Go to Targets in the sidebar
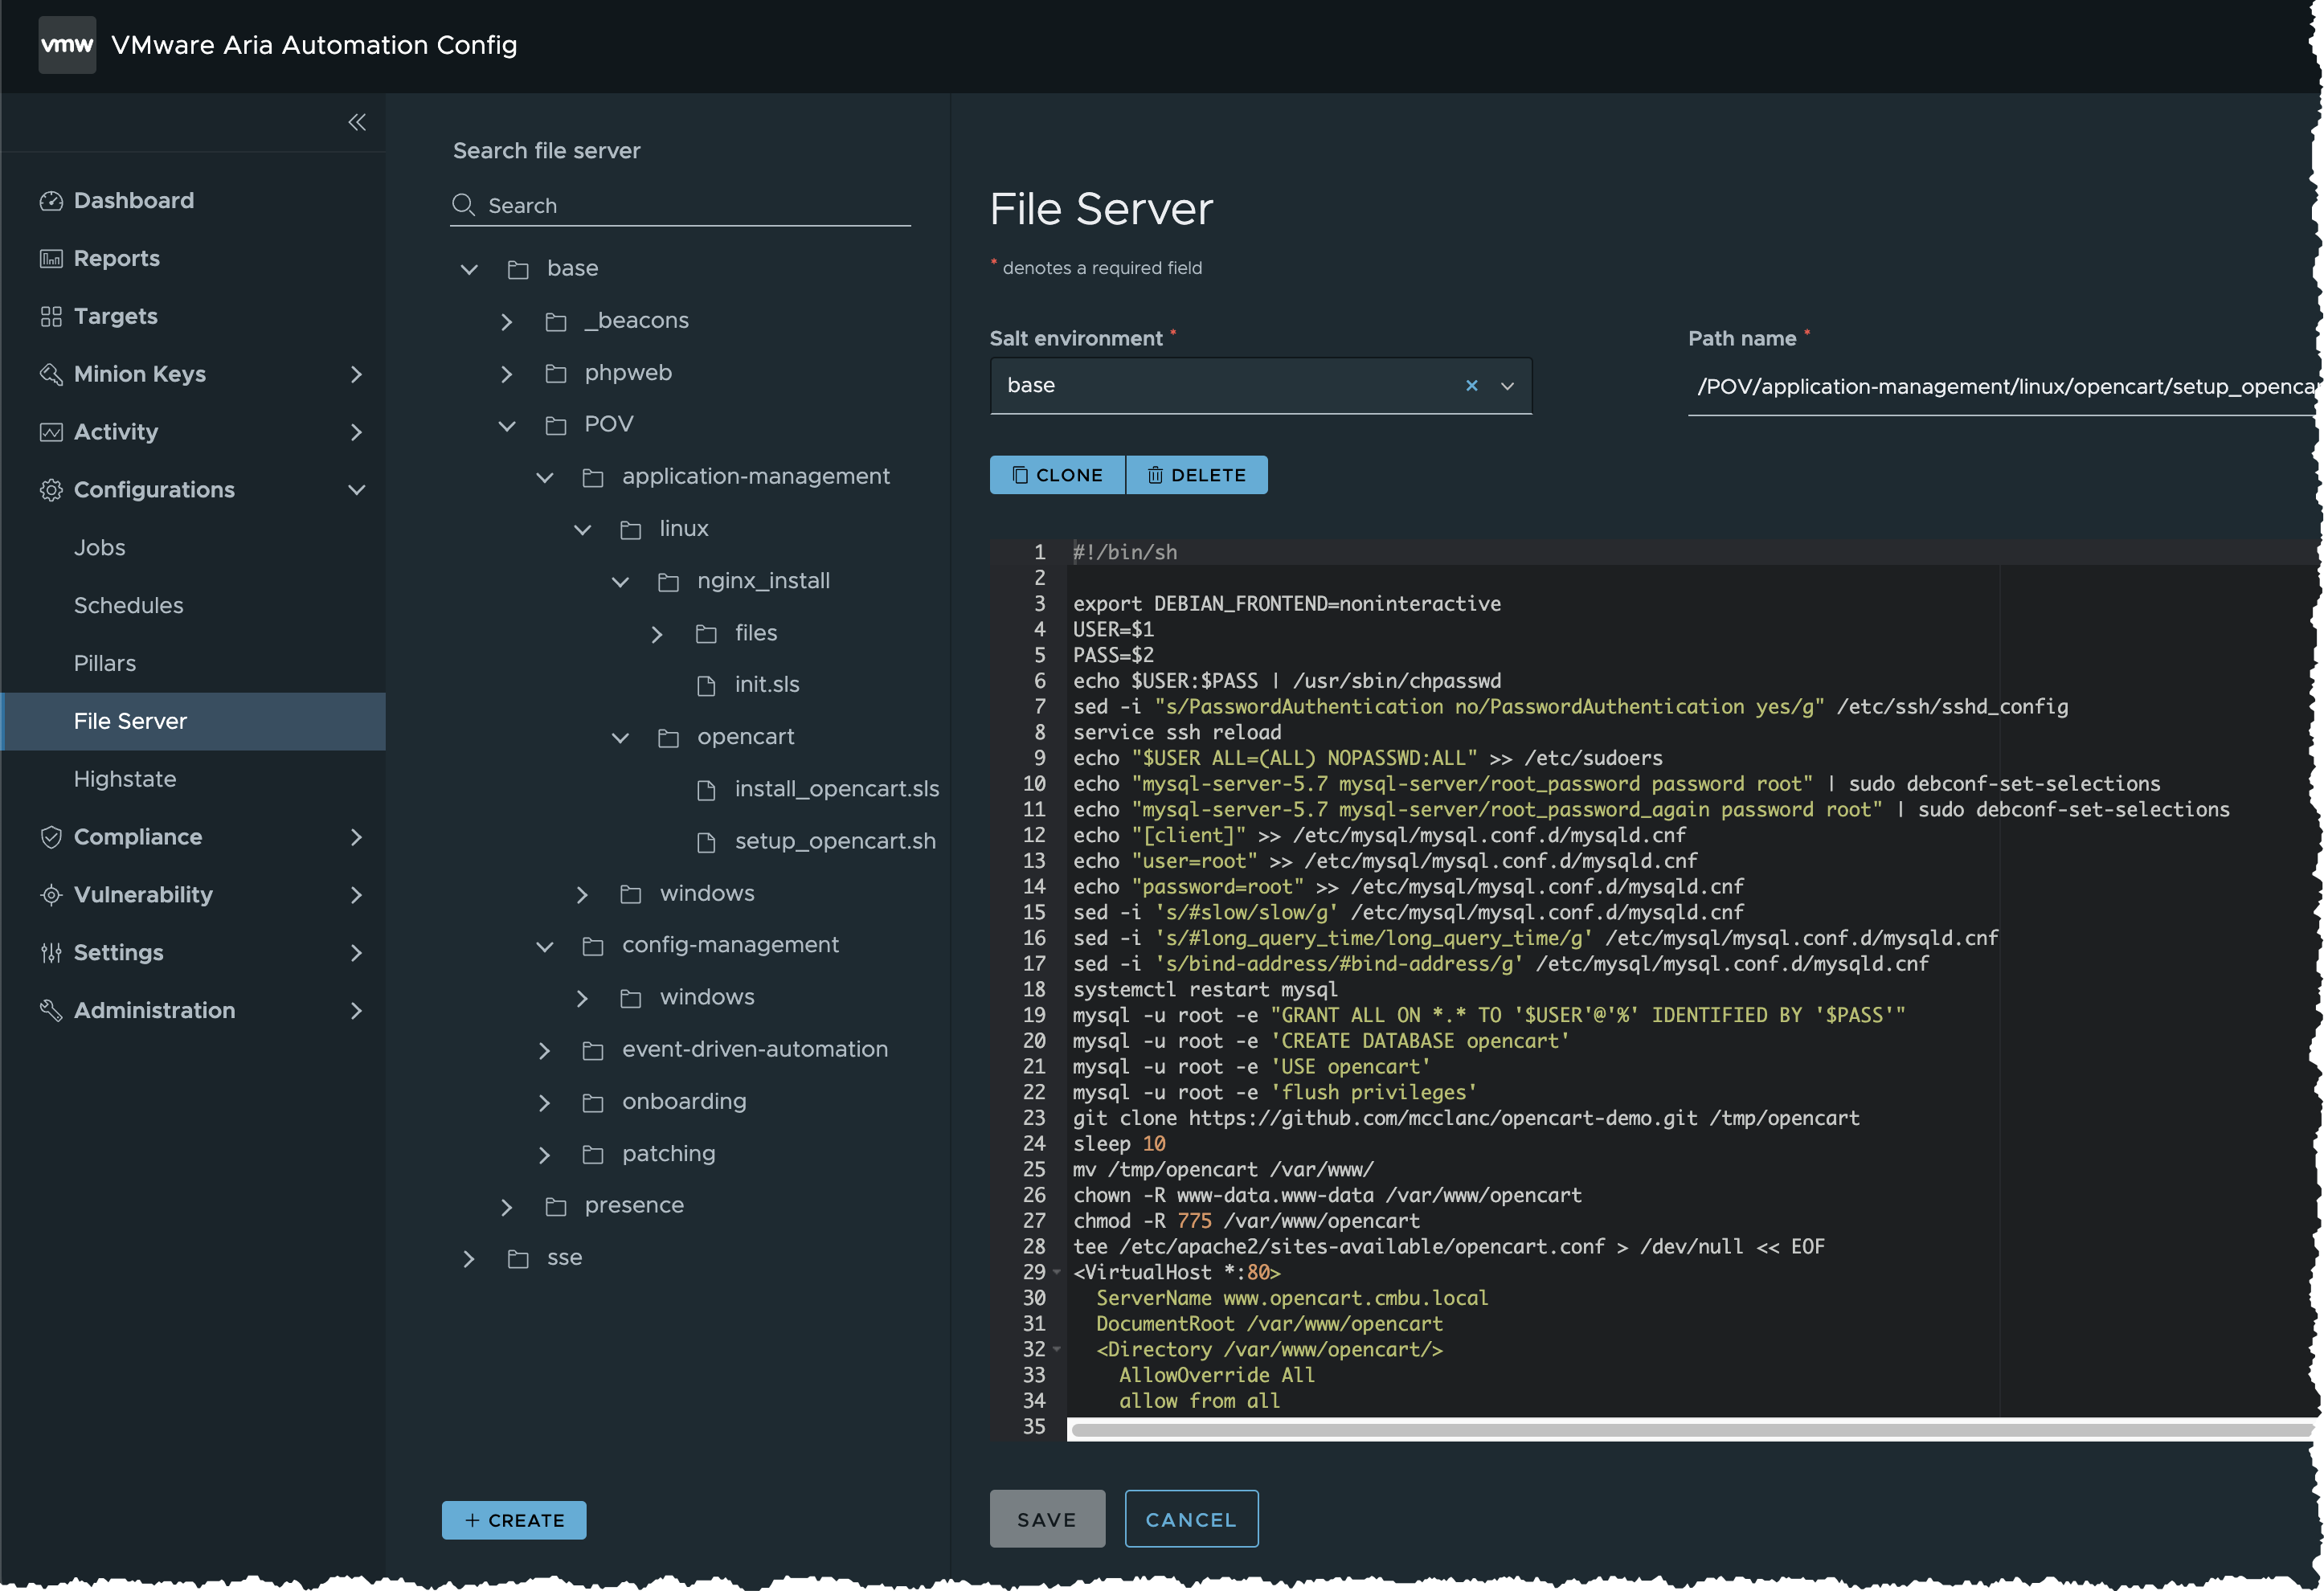This screenshot has width=2324, height=1591. tap(116, 316)
